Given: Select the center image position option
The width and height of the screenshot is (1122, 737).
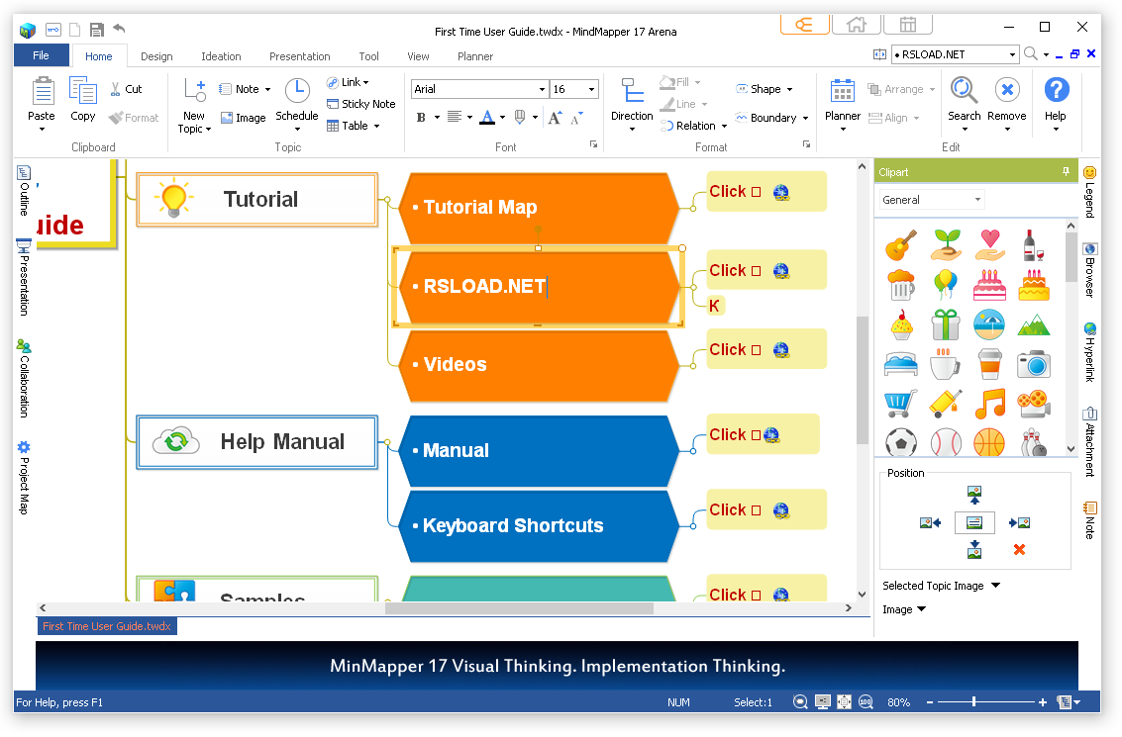Looking at the screenshot, I should (974, 523).
